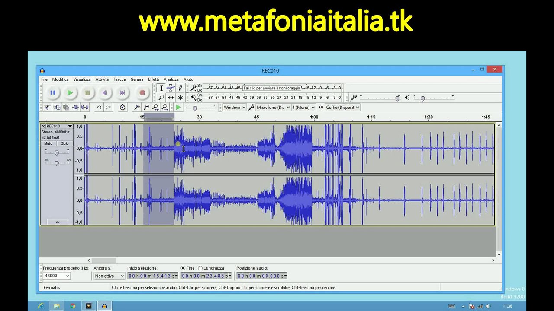
Task: Click the playback speed slider
Action: click(x=195, y=108)
